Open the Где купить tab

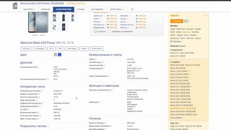click(29, 9)
